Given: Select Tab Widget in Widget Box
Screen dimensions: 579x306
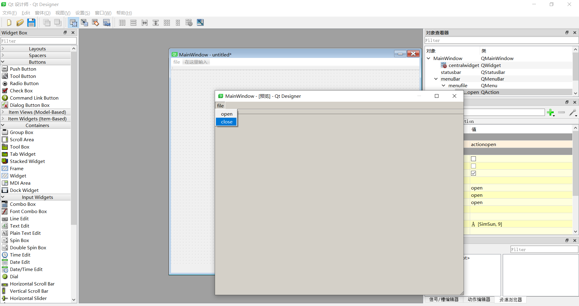Looking at the screenshot, I should 23,154.
